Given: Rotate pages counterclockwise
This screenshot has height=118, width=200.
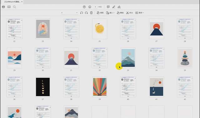Looking at the screenshot, I should (x=82, y=13).
